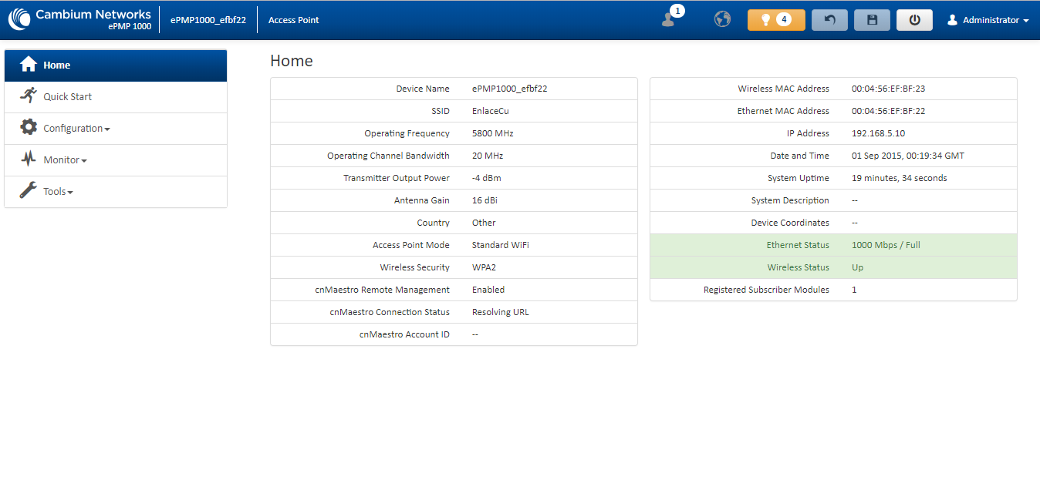Viewport: 1040px width, 490px height.
Task: Click the Access Point label in header
Action: [294, 20]
